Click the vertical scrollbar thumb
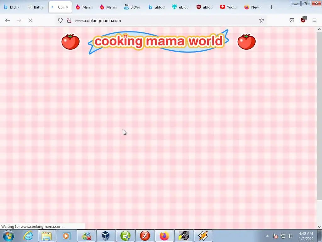 [x=319, y=116]
